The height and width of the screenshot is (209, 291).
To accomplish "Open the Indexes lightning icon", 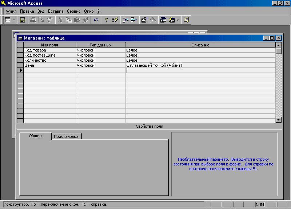I will point(115,20).
